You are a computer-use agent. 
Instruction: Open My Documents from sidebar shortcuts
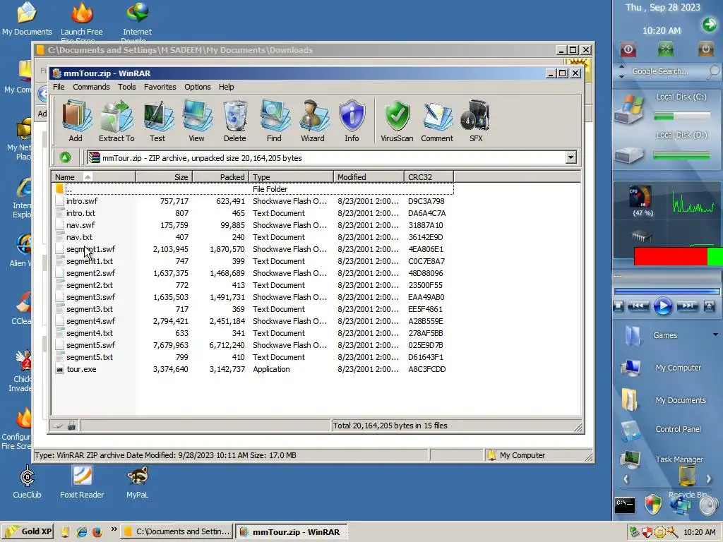coord(664,400)
